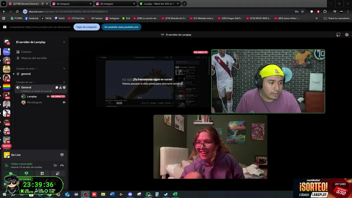Switch to the Discord General browser tab
Viewport: 352px width, 198px height.
tap(28, 4)
